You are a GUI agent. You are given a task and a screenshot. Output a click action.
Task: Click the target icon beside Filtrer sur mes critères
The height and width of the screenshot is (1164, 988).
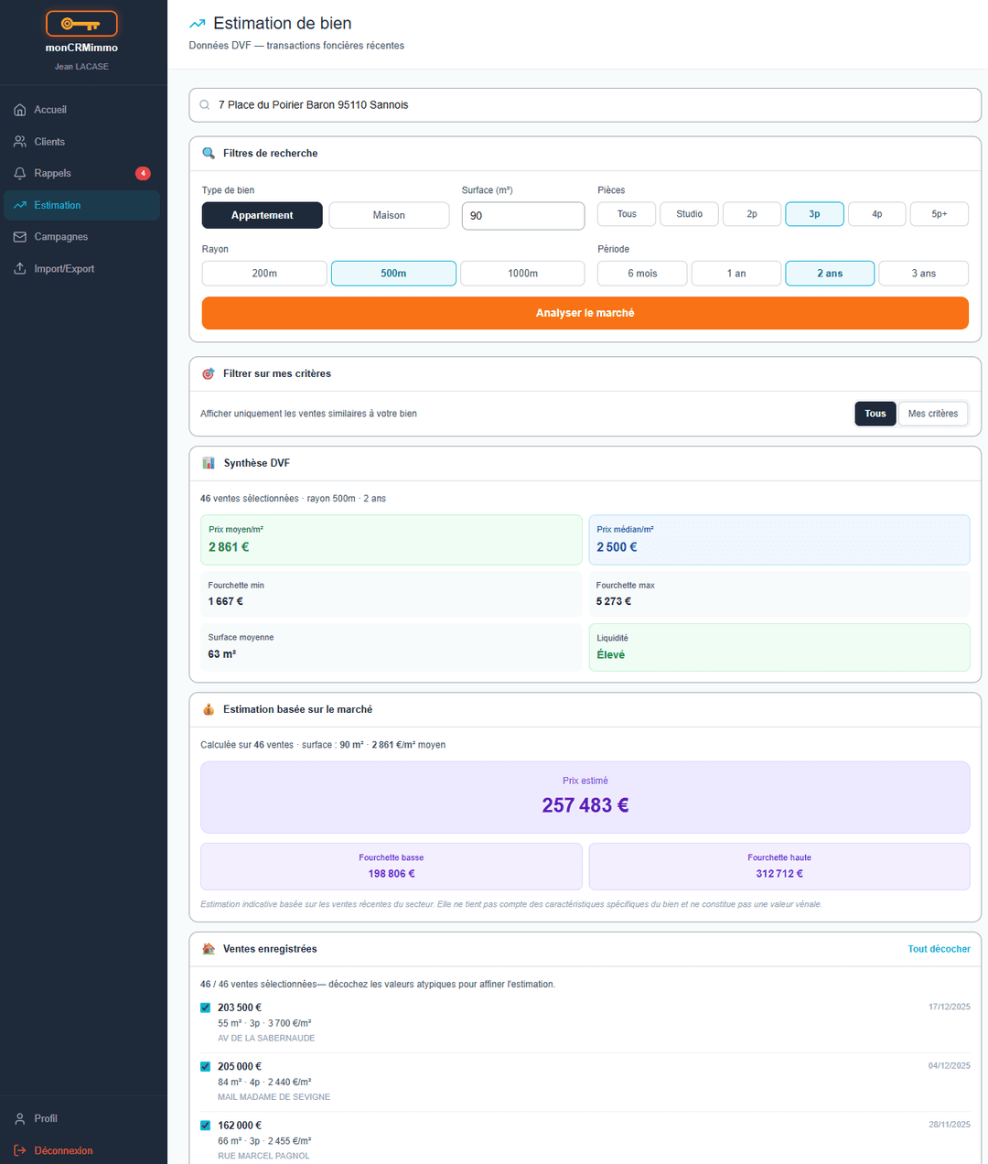tap(209, 373)
